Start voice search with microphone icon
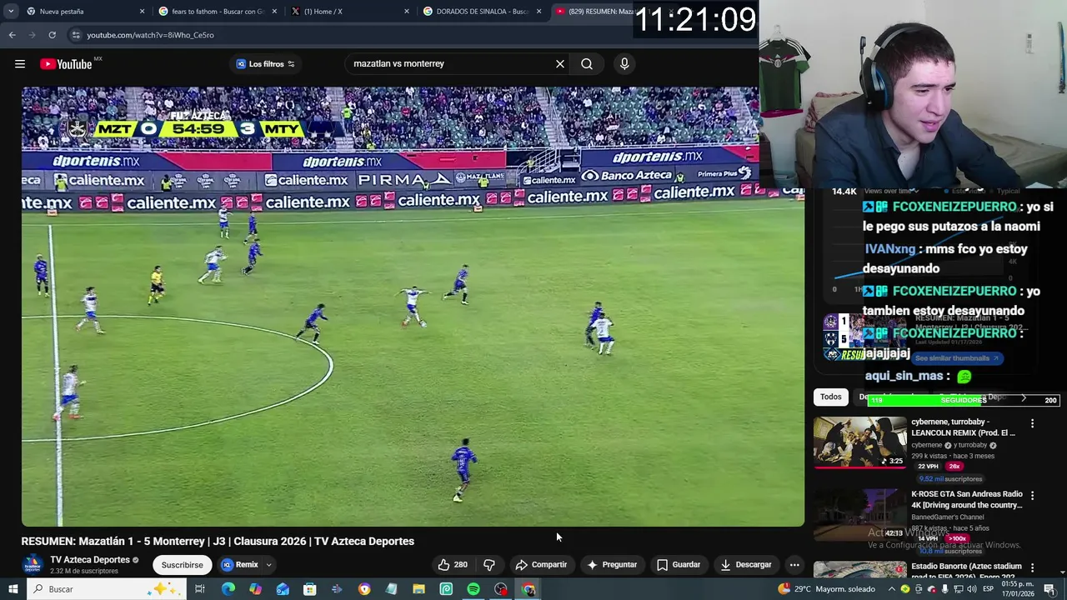The height and width of the screenshot is (600, 1067). tap(624, 63)
